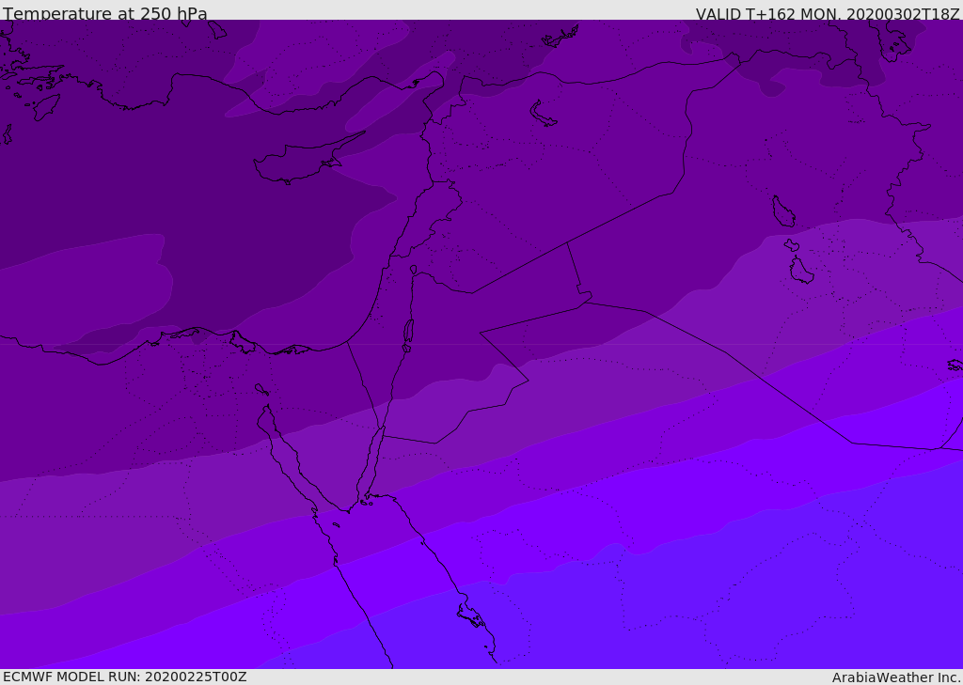Click the 'Temperature at 250 hPa' title text

click(x=105, y=13)
